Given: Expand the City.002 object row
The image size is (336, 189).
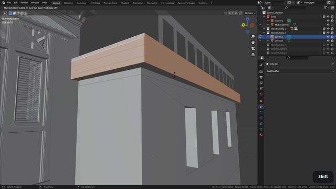Looking at the screenshot, I should click(x=268, y=41).
